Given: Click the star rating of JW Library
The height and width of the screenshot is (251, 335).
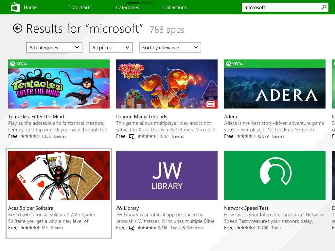Looking at the screenshot, I should click(x=147, y=228).
